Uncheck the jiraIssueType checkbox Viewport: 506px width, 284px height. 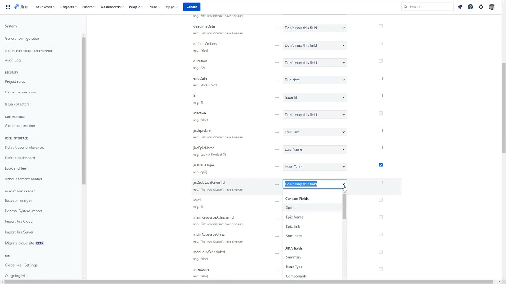click(x=381, y=165)
